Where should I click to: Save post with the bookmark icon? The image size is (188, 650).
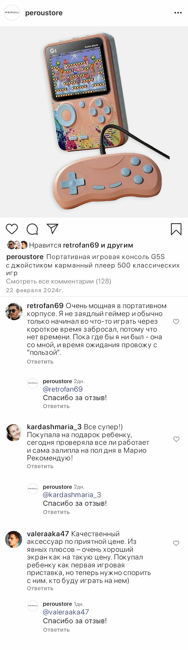point(176,229)
